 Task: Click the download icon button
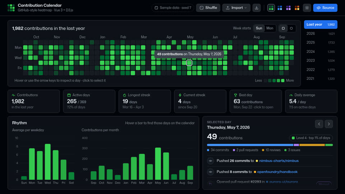[257, 8]
